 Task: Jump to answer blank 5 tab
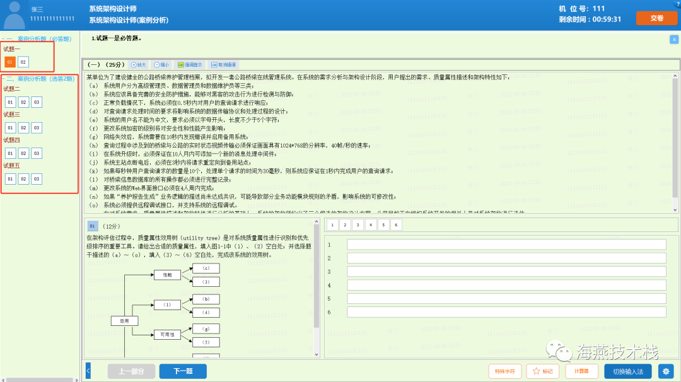point(383,225)
